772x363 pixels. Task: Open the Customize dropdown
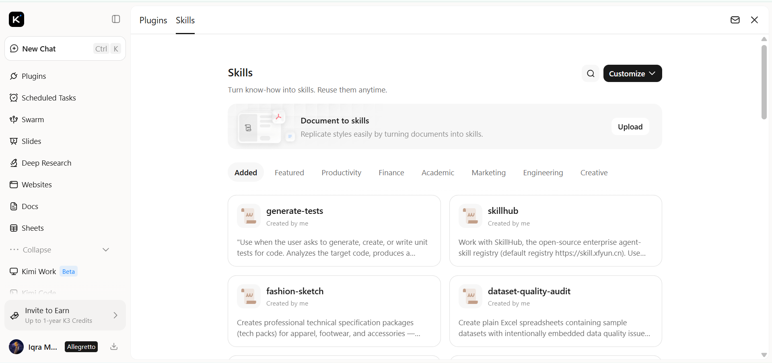pos(632,74)
